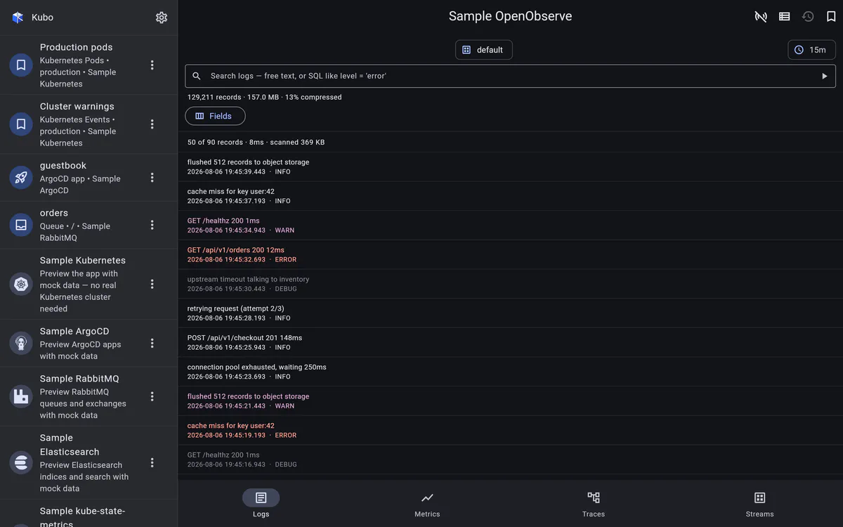Select Sample Kubernetes in sidebar

[89, 284]
